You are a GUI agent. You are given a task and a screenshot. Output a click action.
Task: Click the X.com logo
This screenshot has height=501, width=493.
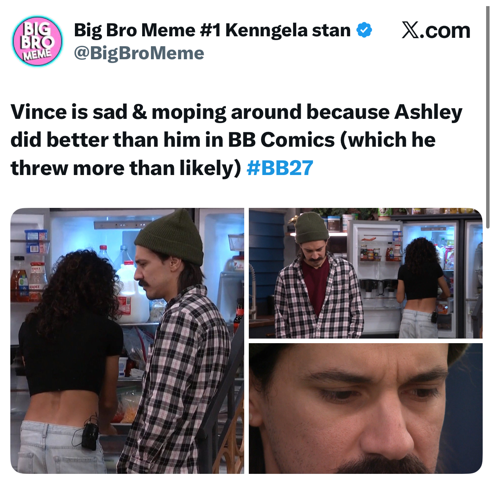436,30
